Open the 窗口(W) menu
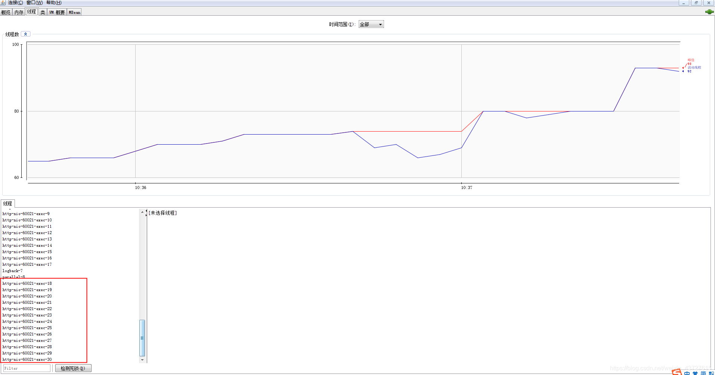This screenshot has width=715, height=375. 34,3
